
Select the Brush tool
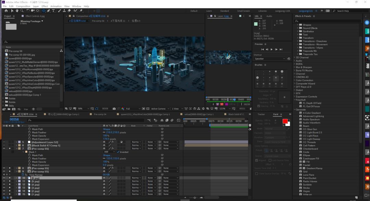(x=60, y=11)
